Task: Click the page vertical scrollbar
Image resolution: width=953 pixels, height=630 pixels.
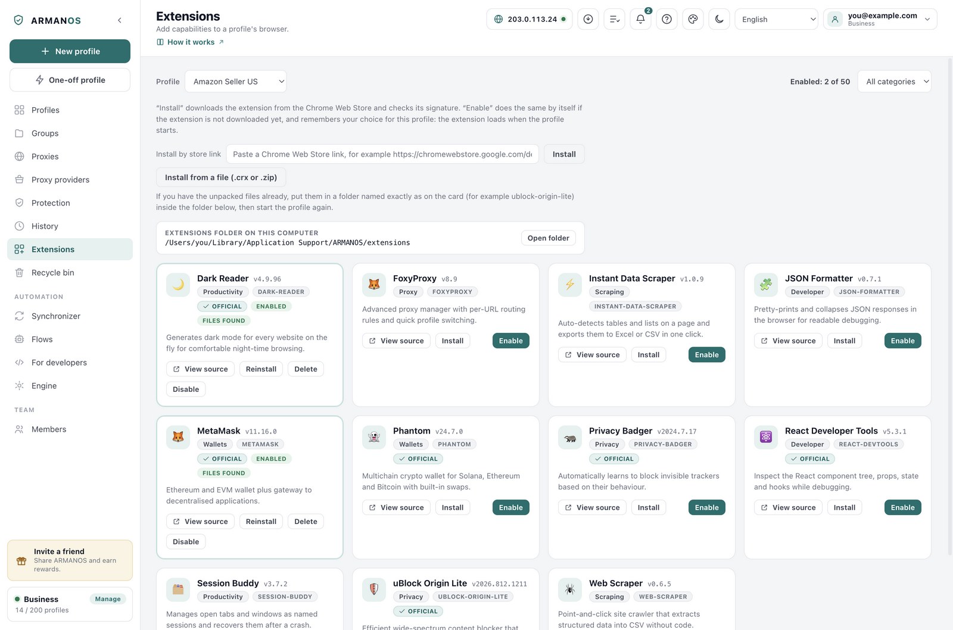Action: (949, 307)
